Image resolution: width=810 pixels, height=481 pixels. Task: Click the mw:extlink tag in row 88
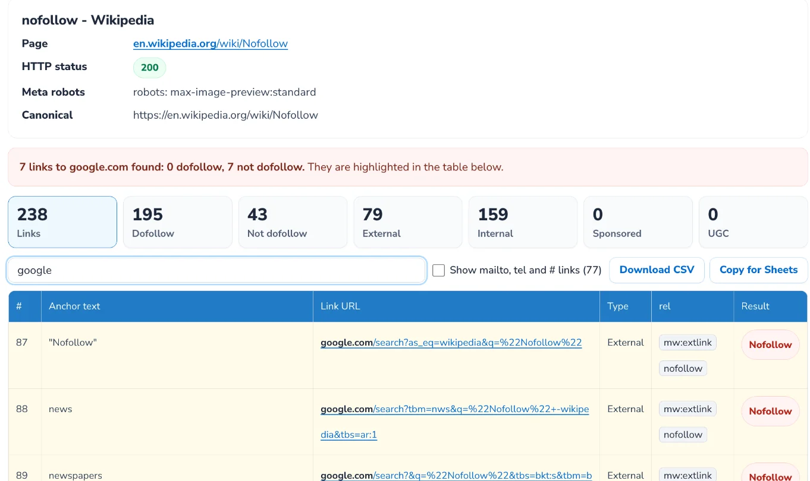pos(687,409)
